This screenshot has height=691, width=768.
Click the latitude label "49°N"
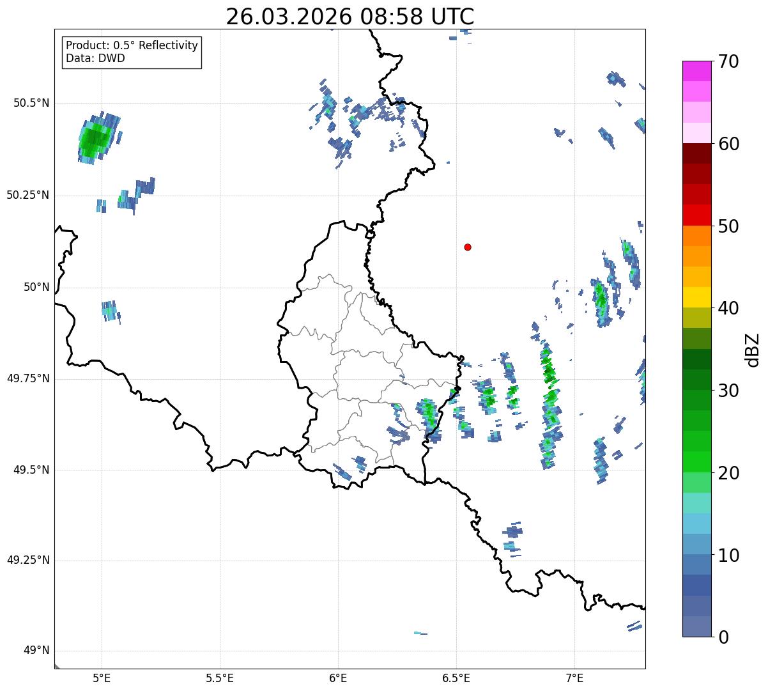click(x=36, y=651)
